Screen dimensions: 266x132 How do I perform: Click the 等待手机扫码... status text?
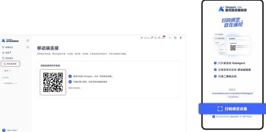[75, 88]
